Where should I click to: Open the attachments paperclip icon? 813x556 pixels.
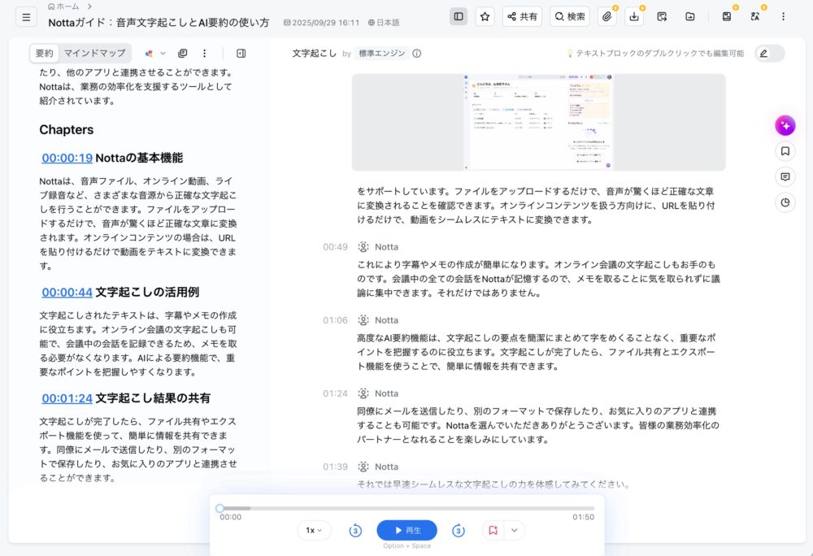point(607,16)
